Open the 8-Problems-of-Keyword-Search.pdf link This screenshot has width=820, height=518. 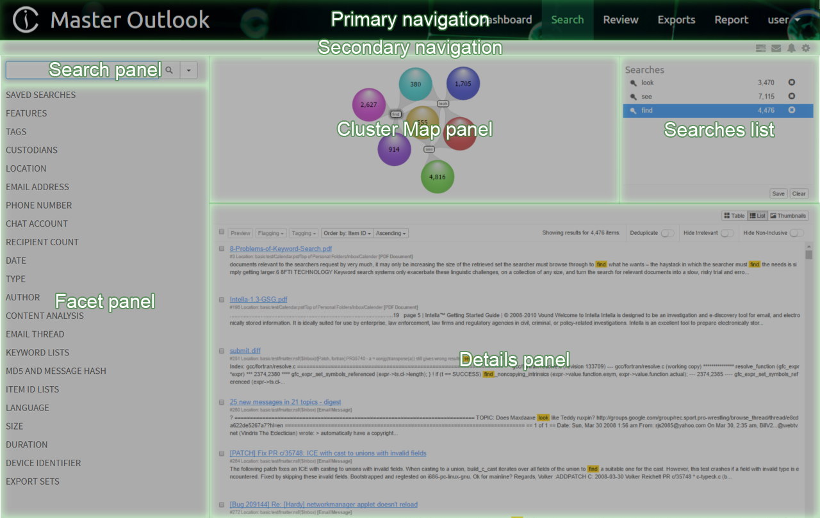(x=281, y=248)
